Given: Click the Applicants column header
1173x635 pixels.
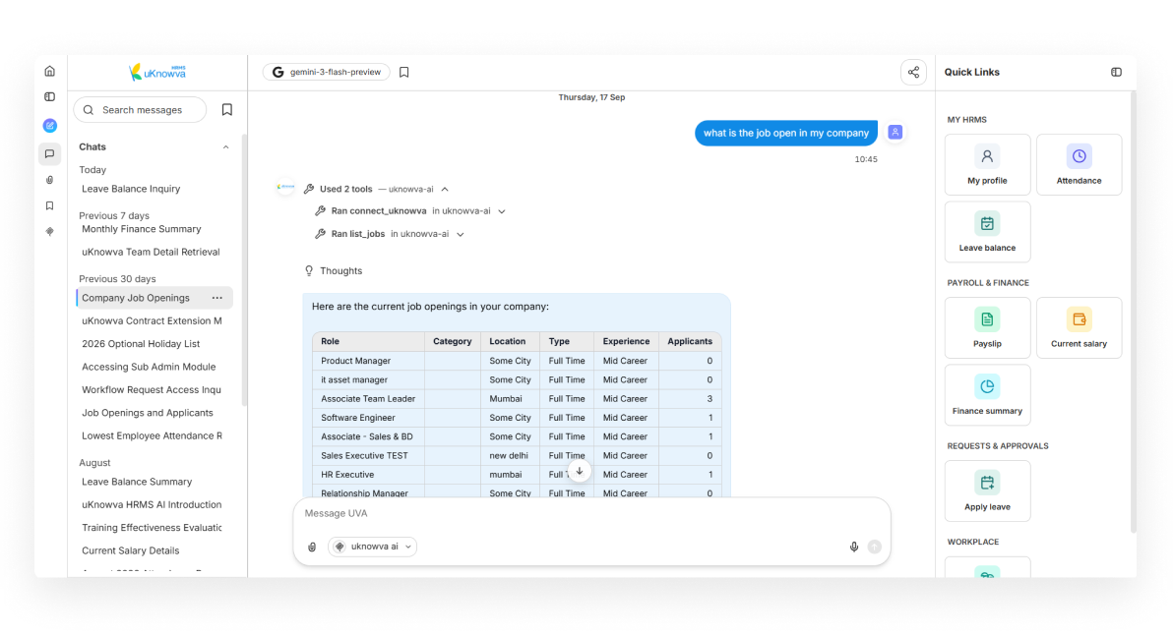Looking at the screenshot, I should pyautogui.click(x=690, y=341).
